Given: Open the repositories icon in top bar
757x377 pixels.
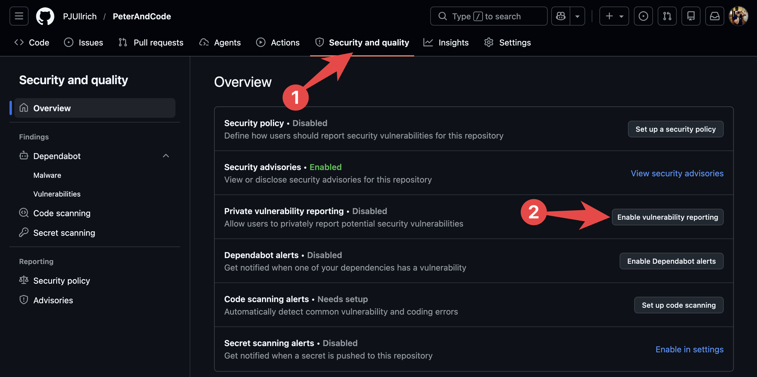Looking at the screenshot, I should click(x=691, y=16).
